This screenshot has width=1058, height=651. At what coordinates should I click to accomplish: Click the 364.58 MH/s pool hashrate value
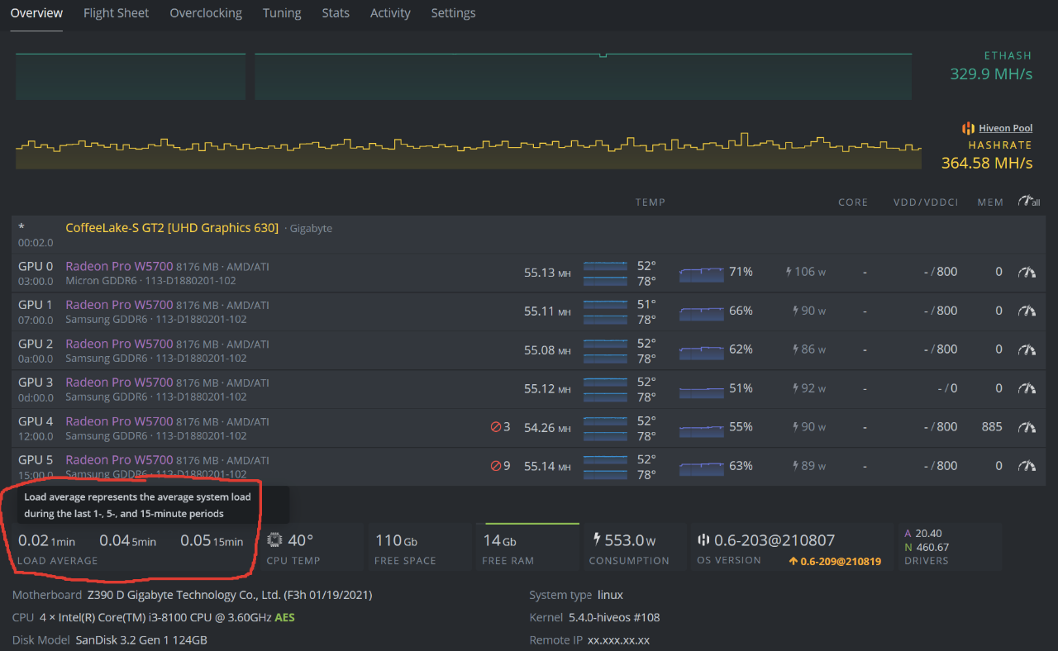(987, 163)
